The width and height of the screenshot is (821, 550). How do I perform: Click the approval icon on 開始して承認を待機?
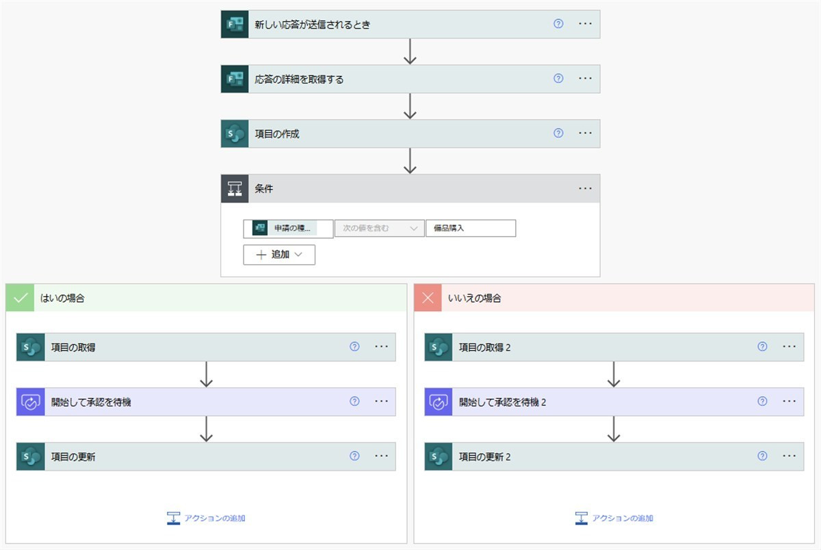coord(30,402)
